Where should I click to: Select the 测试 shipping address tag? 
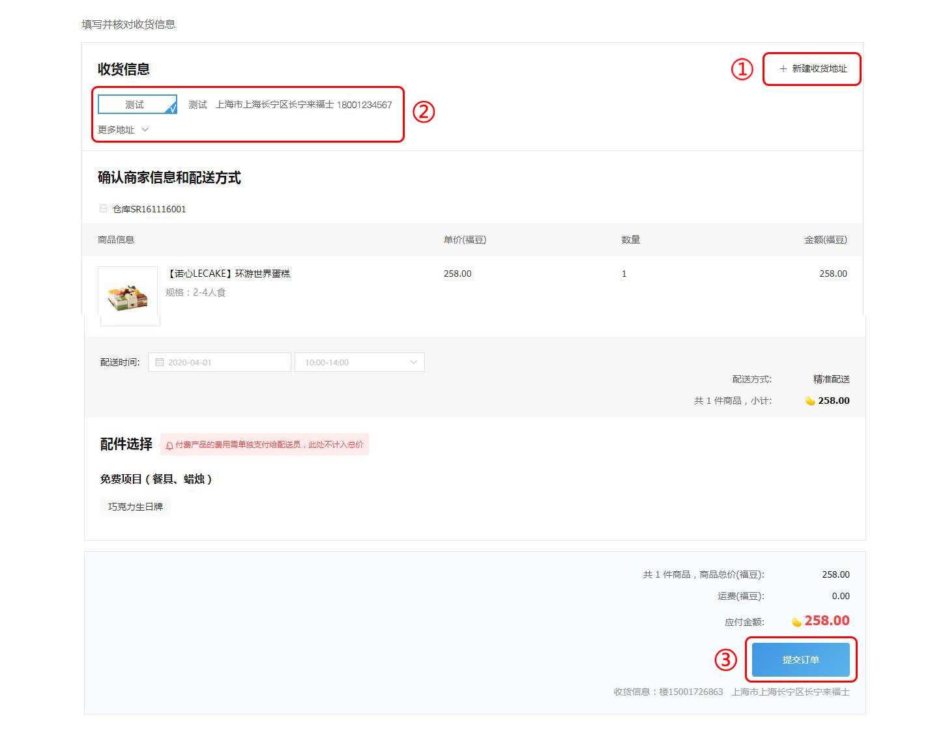tap(136, 105)
